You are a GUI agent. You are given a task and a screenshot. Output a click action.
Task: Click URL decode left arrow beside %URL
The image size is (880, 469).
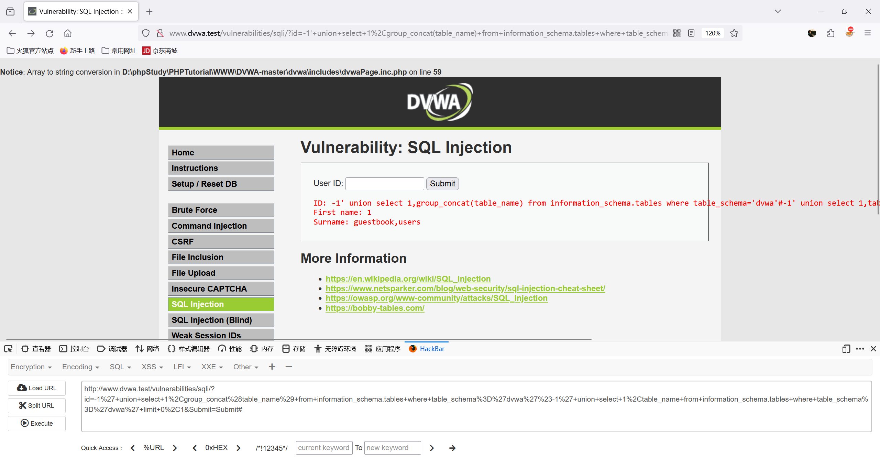pyautogui.click(x=133, y=448)
